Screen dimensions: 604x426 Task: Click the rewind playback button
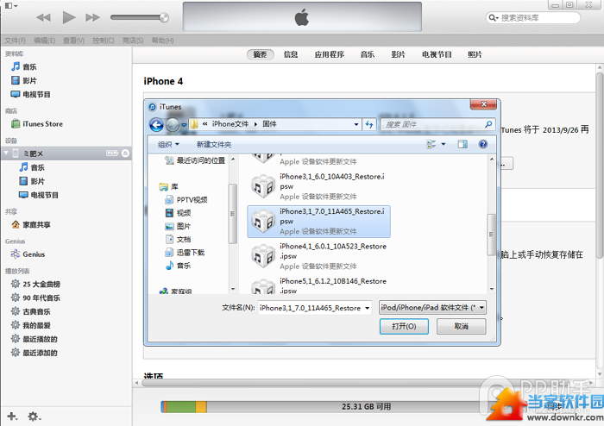(43, 17)
